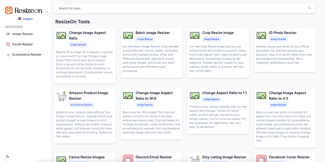Click the 1:1 aspect ratio description text
This screenshot has width=325, height=162.
pyautogui.click(x=218, y=117)
